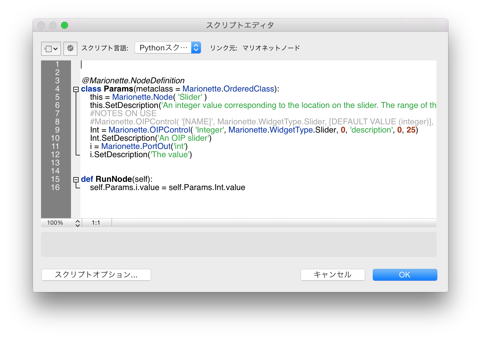Click the RunNode function name
This screenshot has width=481, height=339.
(114, 179)
